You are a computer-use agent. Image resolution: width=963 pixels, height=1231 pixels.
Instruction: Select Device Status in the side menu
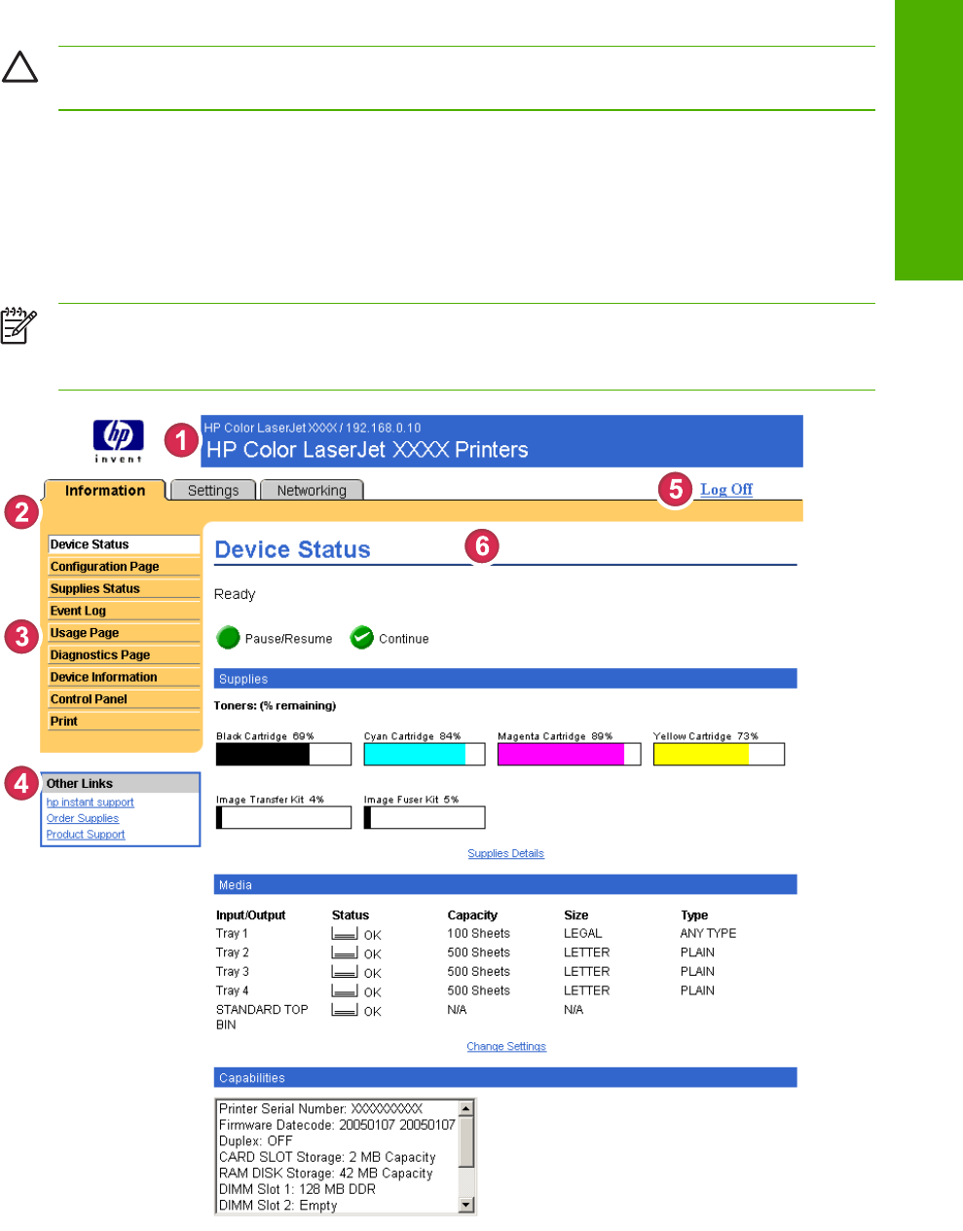coord(124,544)
